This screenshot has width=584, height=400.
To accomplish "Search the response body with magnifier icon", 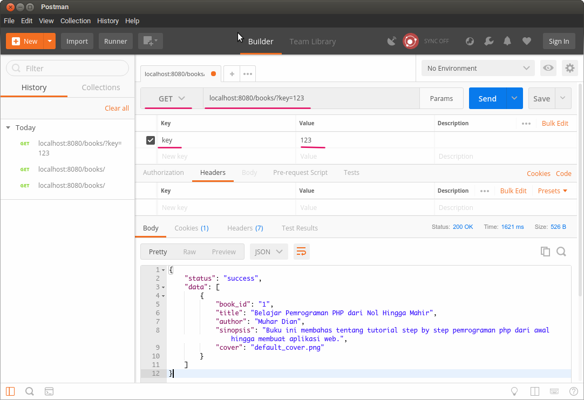I will 561,252.
